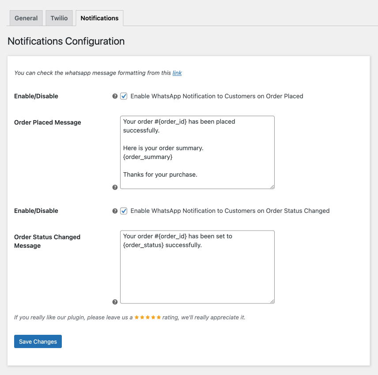Click the 'Enable WhatsApp Notification… Order Placed' label text
This screenshot has height=375, width=378.
pyautogui.click(x=217, y=96)
